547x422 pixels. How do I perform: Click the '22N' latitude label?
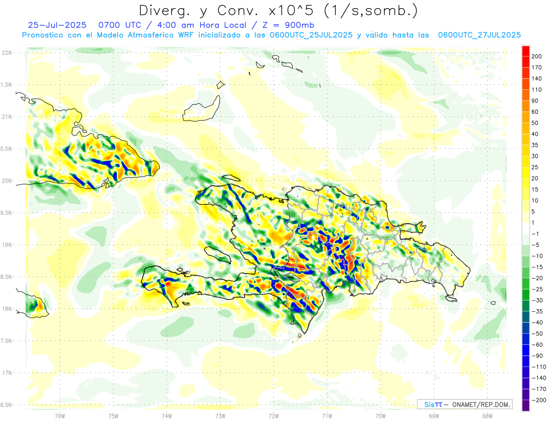[7, 53]
